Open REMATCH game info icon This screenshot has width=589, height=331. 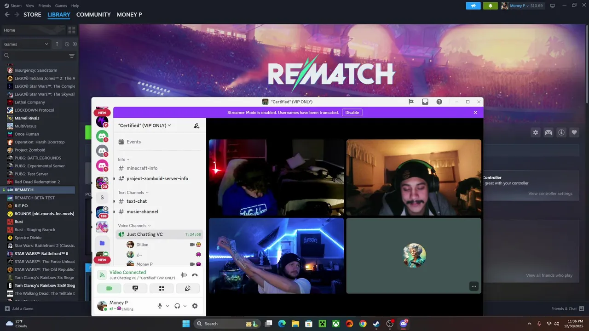coord(561,132)
